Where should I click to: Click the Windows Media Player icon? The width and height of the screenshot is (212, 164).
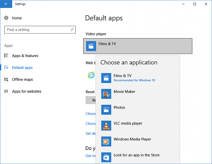coord(106,141)
